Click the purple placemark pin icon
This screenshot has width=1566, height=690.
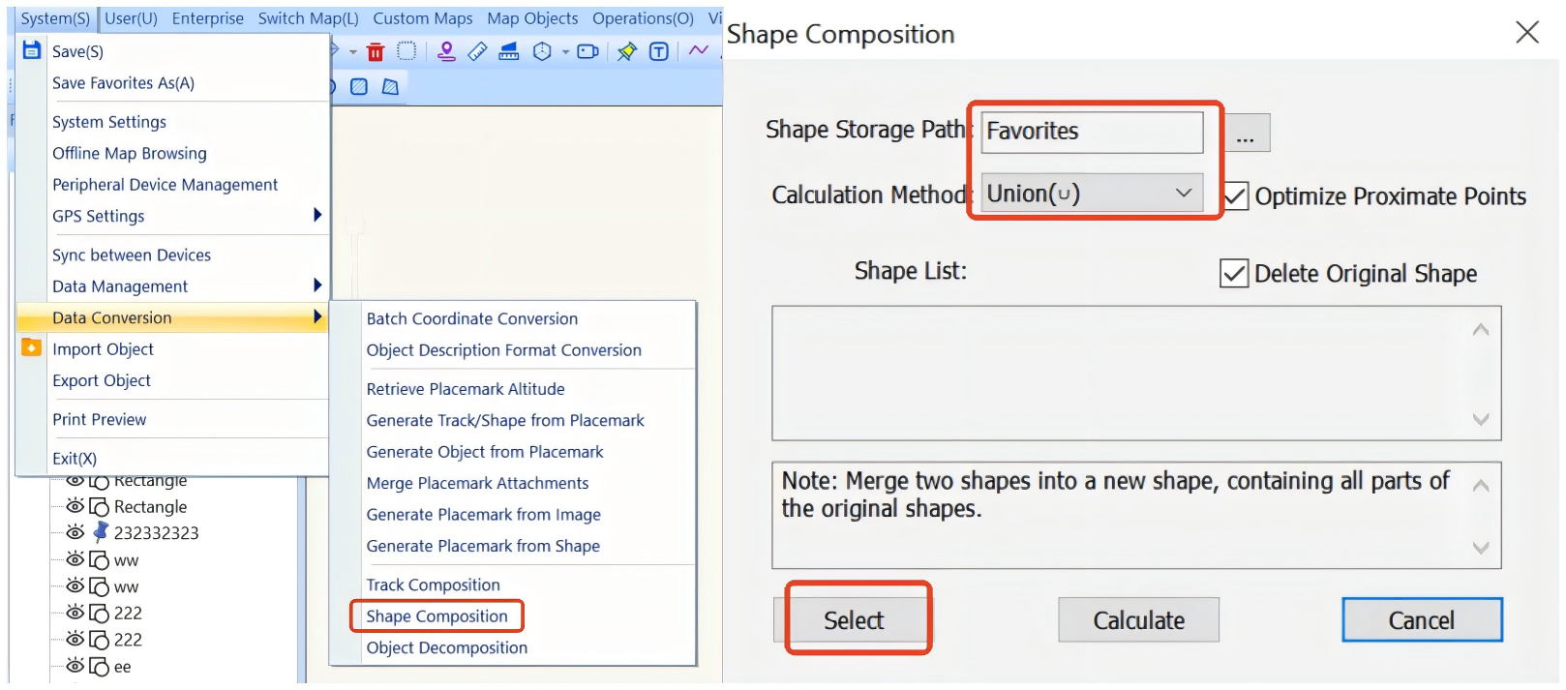tap(446, 51)
